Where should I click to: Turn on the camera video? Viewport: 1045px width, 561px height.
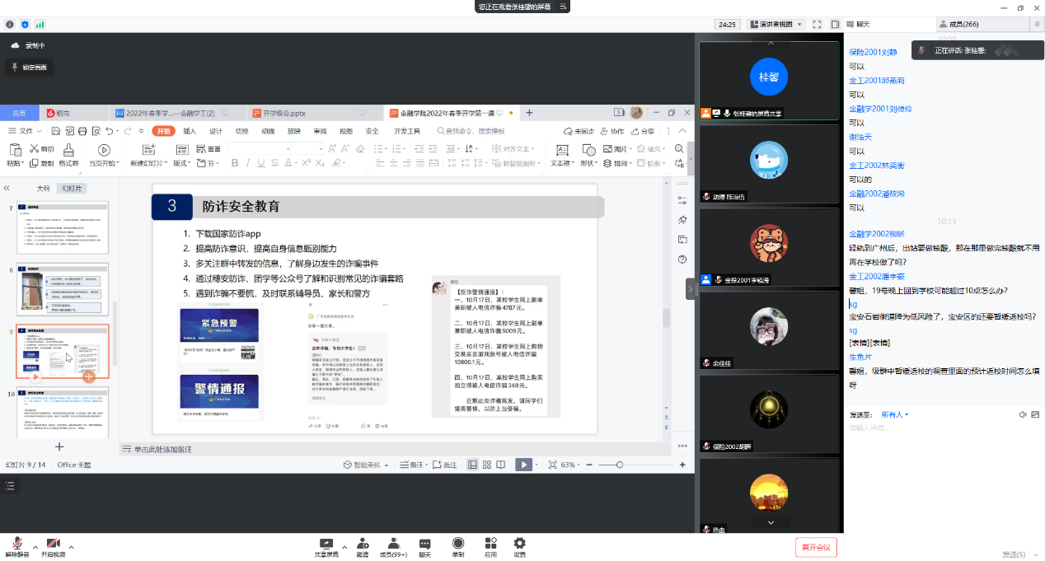click(x=53, y=545)
